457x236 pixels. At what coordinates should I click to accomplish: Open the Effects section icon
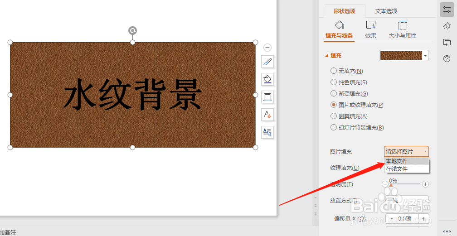coord(371,25)
